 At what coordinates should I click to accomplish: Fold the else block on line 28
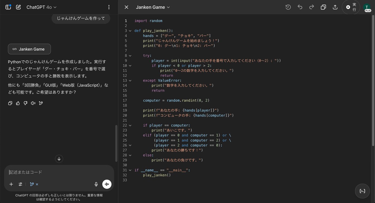pyautogui.click(x=130, y=155)
